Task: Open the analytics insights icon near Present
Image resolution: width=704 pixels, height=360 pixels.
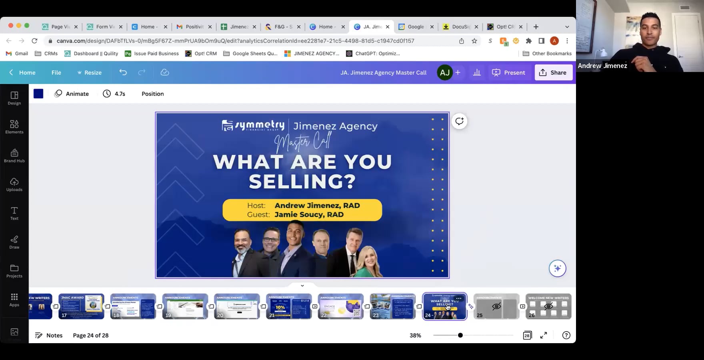Action: [476, 72]
